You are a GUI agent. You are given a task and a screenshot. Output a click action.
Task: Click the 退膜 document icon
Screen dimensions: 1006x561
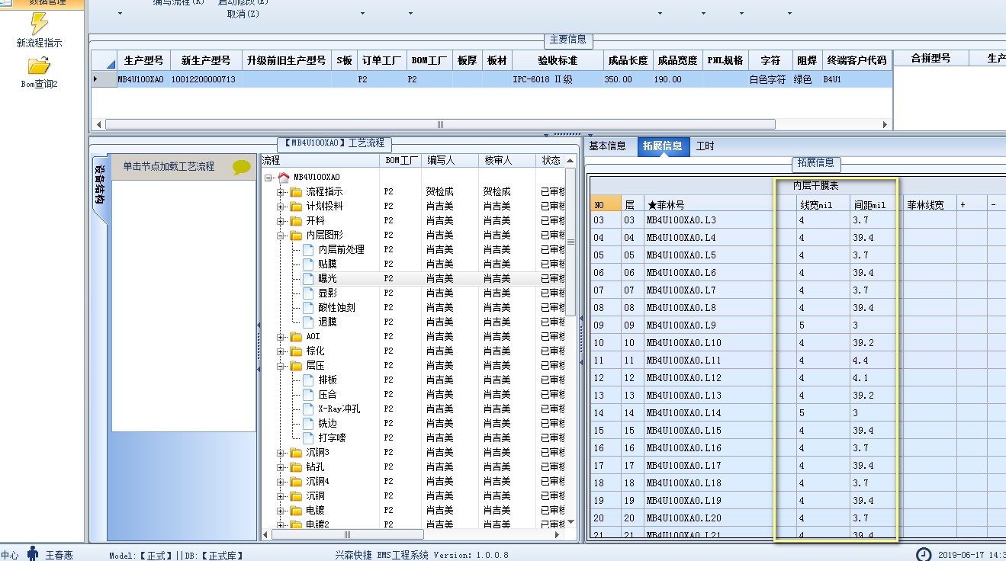coord(308,322)
